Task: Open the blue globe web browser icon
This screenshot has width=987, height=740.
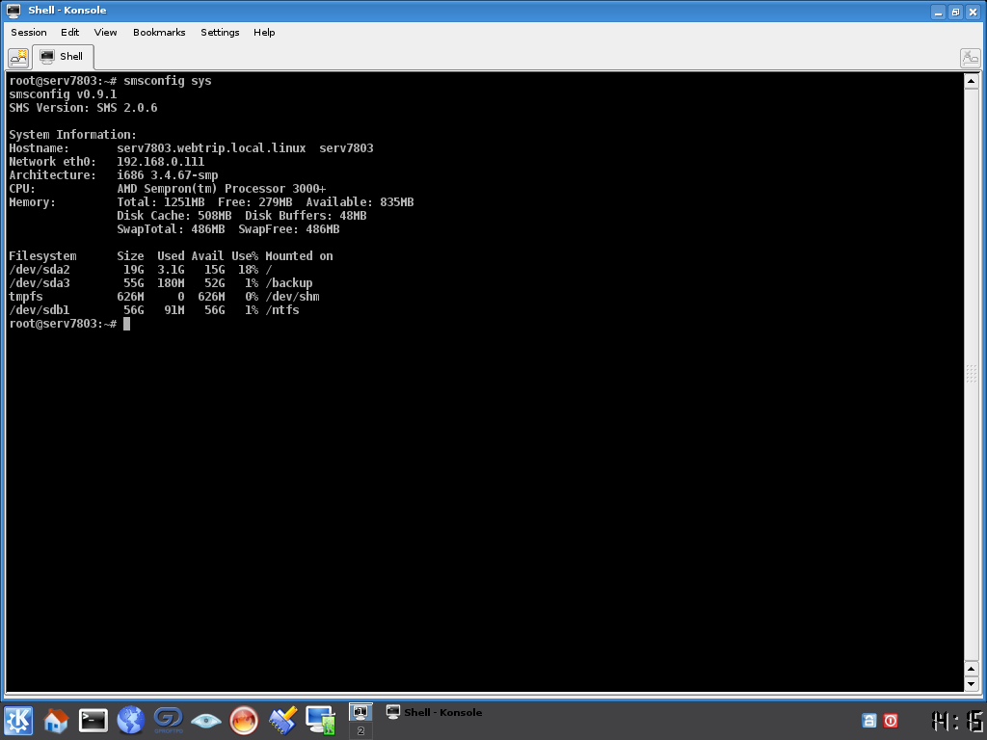Action: pyautogui.click(x=130, y=720)
